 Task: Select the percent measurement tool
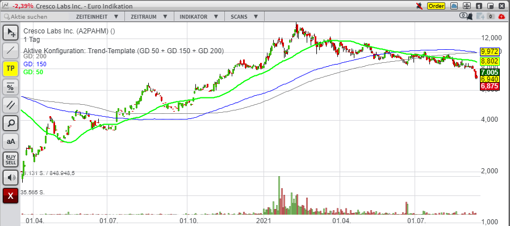pyautogui.click(x=10, y=87)
